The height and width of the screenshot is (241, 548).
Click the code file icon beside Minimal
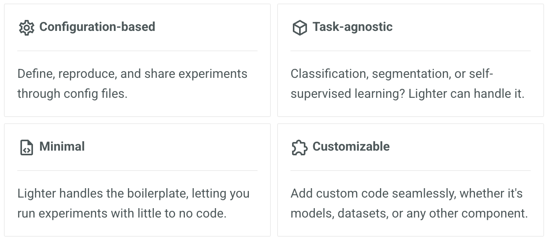click(26, 147)
